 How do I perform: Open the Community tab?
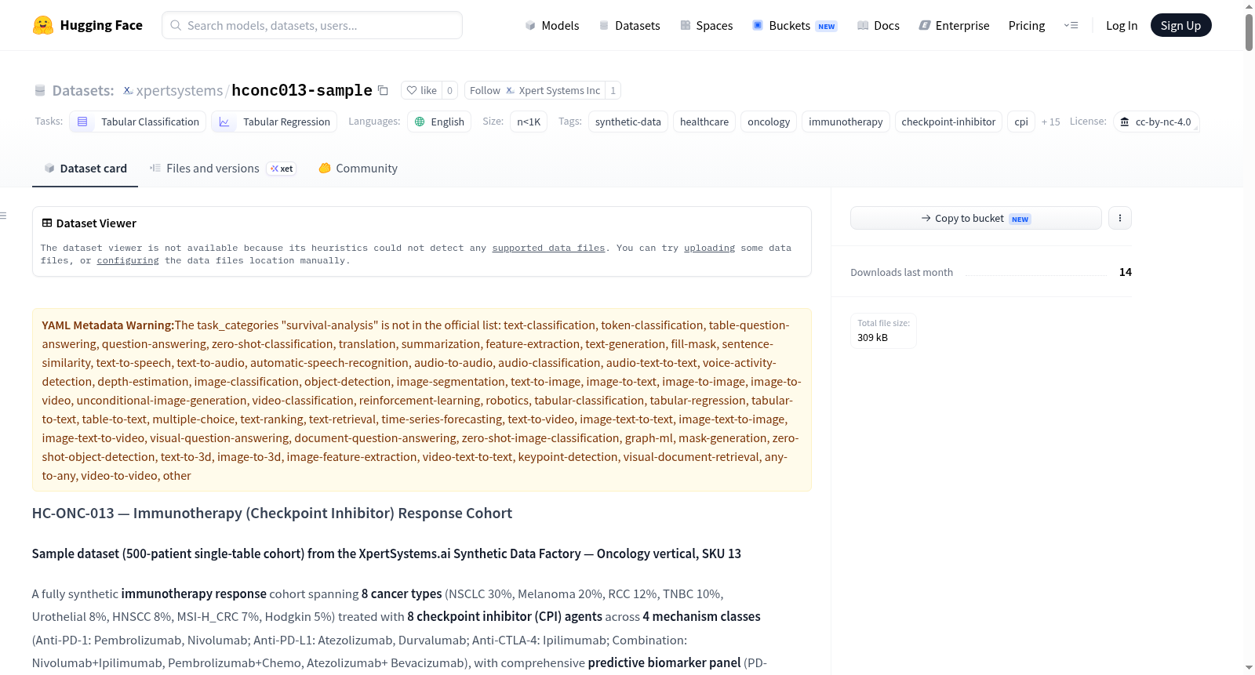358,169
